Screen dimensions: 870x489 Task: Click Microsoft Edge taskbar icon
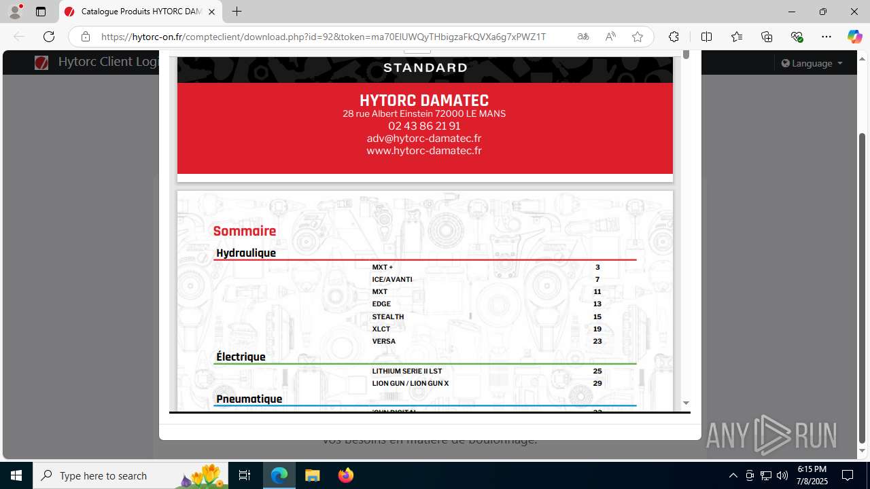[279, 475]
